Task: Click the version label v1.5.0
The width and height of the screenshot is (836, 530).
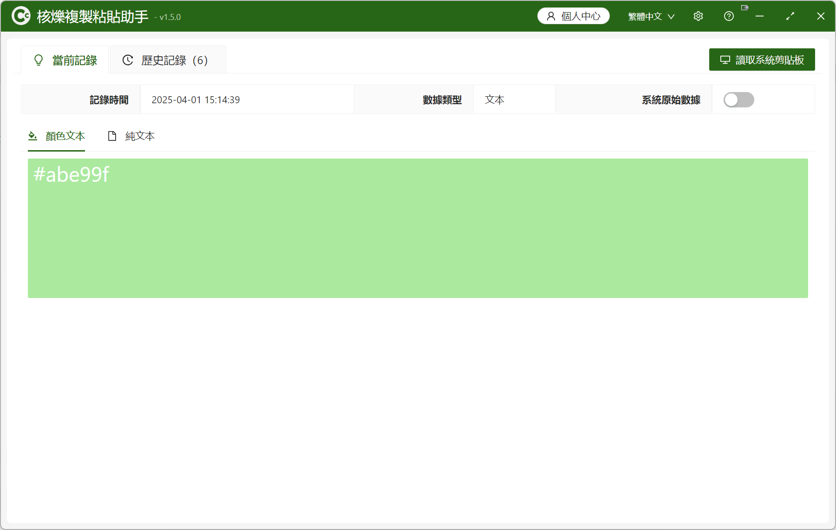Action: (170, 17)
